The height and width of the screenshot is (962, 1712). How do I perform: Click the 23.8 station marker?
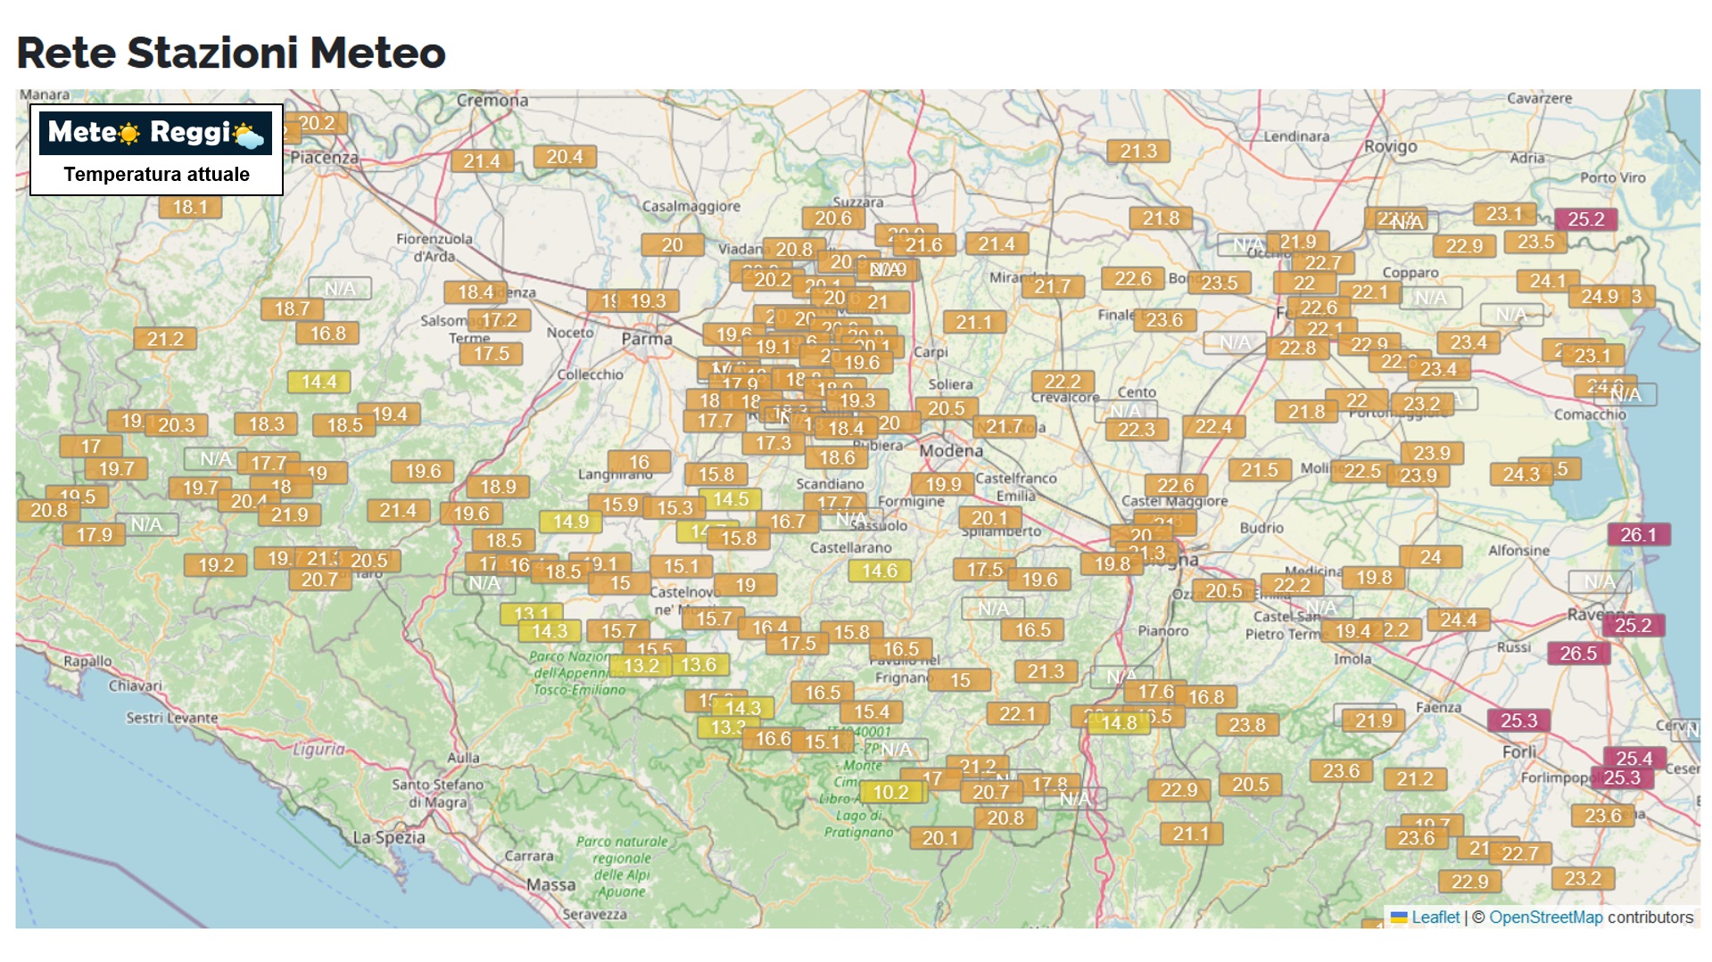pos(1246,725)
